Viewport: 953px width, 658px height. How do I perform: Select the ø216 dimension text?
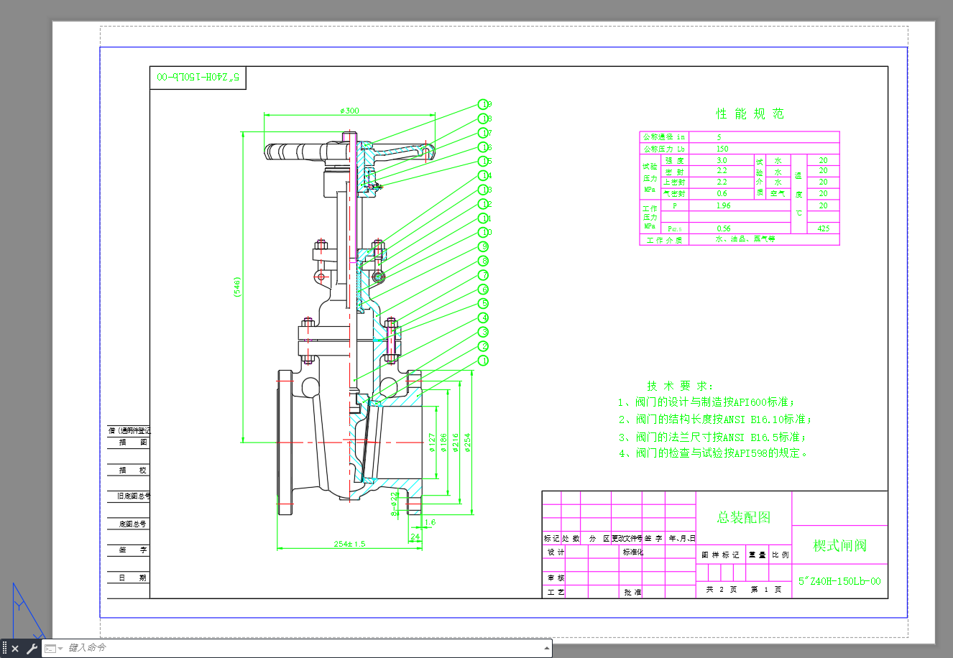(x=456, y=442)
